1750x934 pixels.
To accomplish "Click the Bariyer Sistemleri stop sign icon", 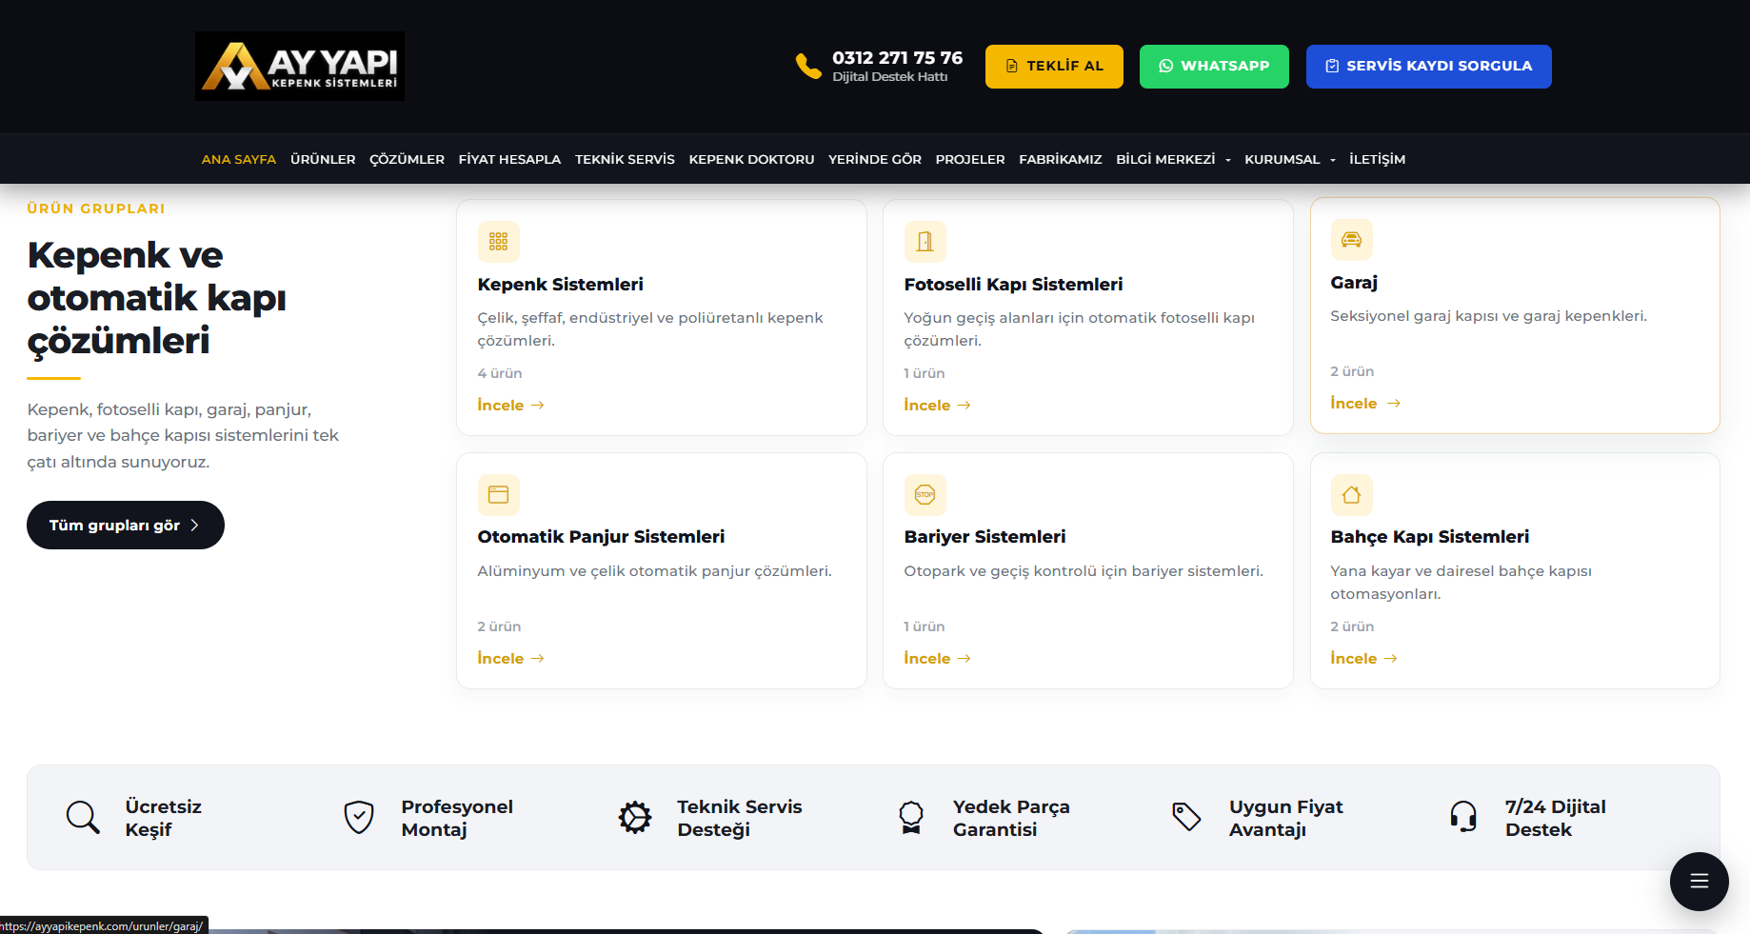I will click(925, 495).
